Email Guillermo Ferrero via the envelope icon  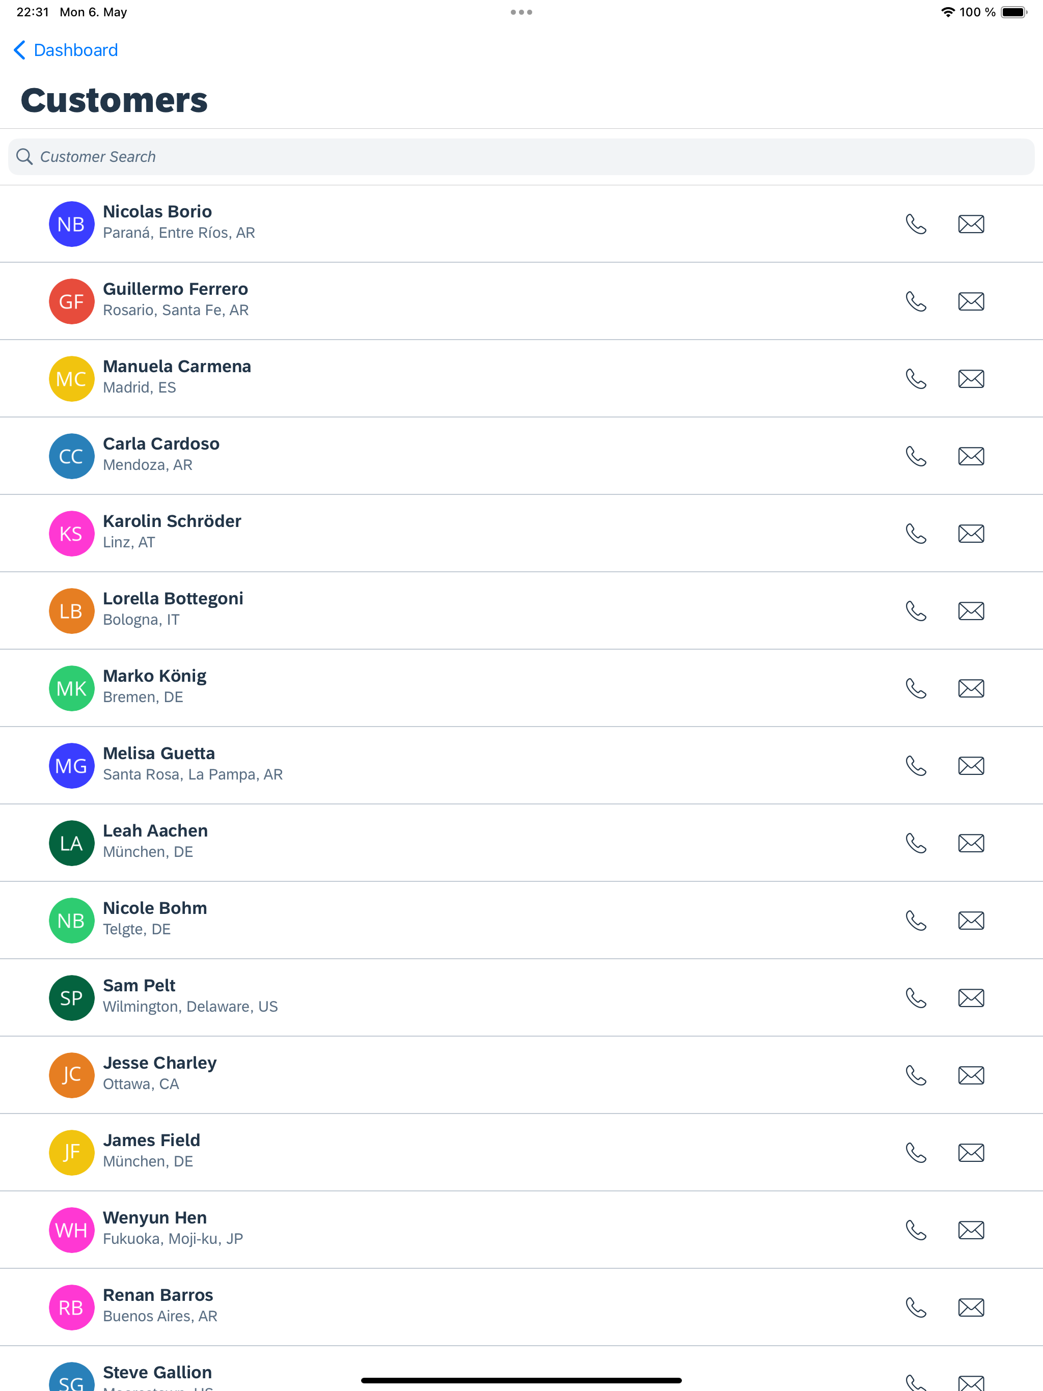[x=971, y=301]
